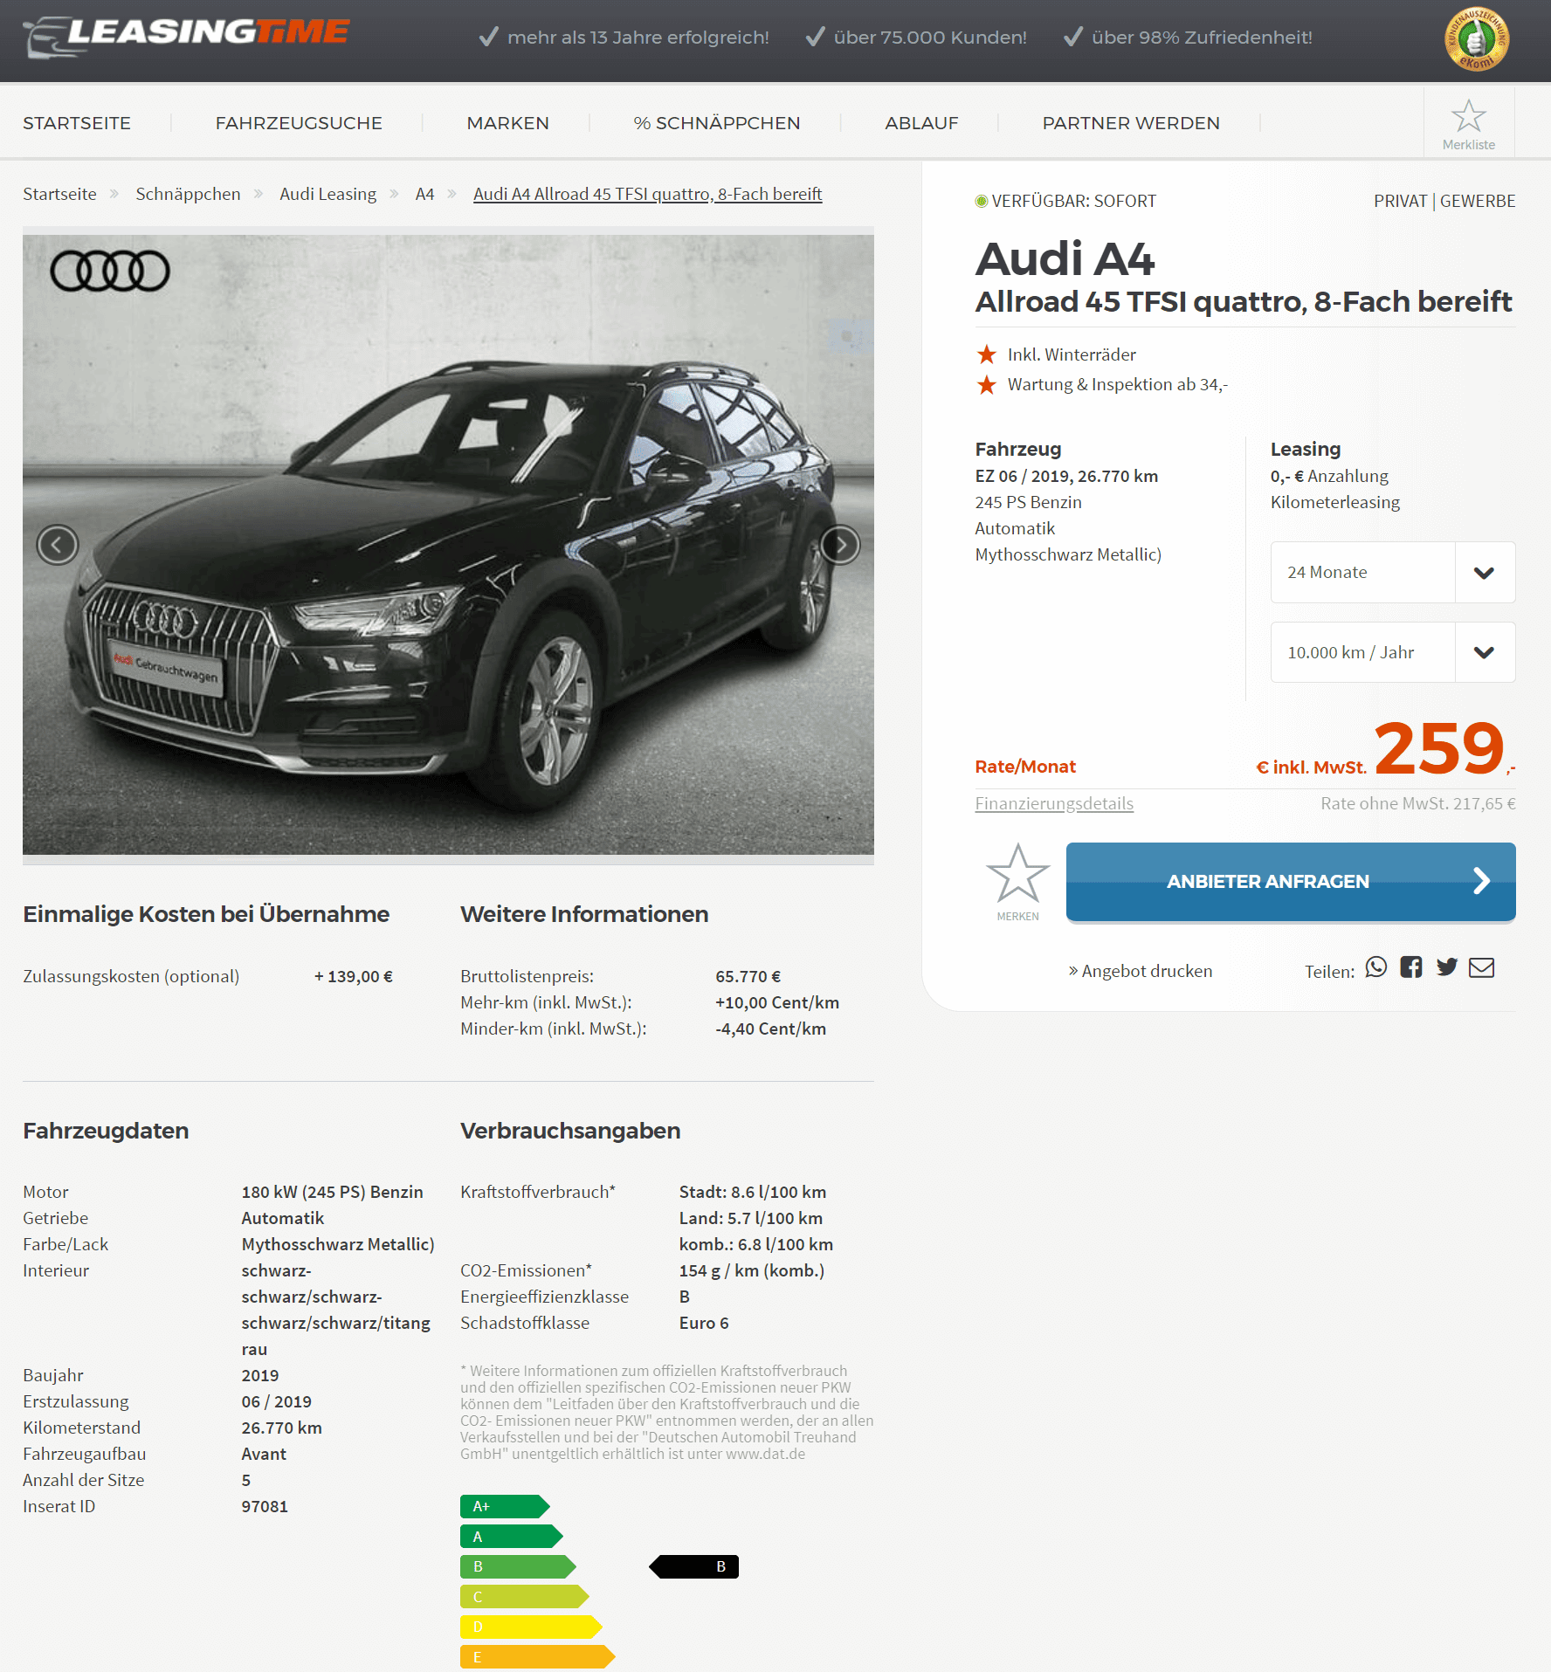Switch to Gewerbe pricing
This screenshot has height=1672, width=1551.
[x=1478, y=201]
